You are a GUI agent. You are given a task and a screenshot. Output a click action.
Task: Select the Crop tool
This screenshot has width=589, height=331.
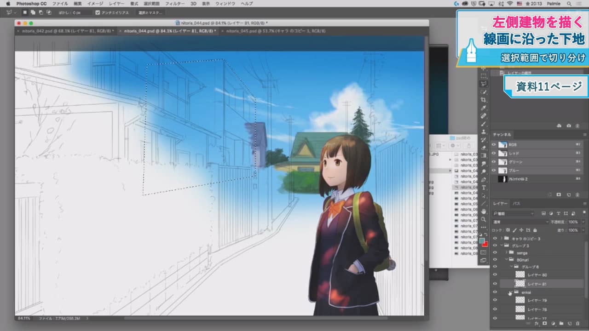click(484, 99)
